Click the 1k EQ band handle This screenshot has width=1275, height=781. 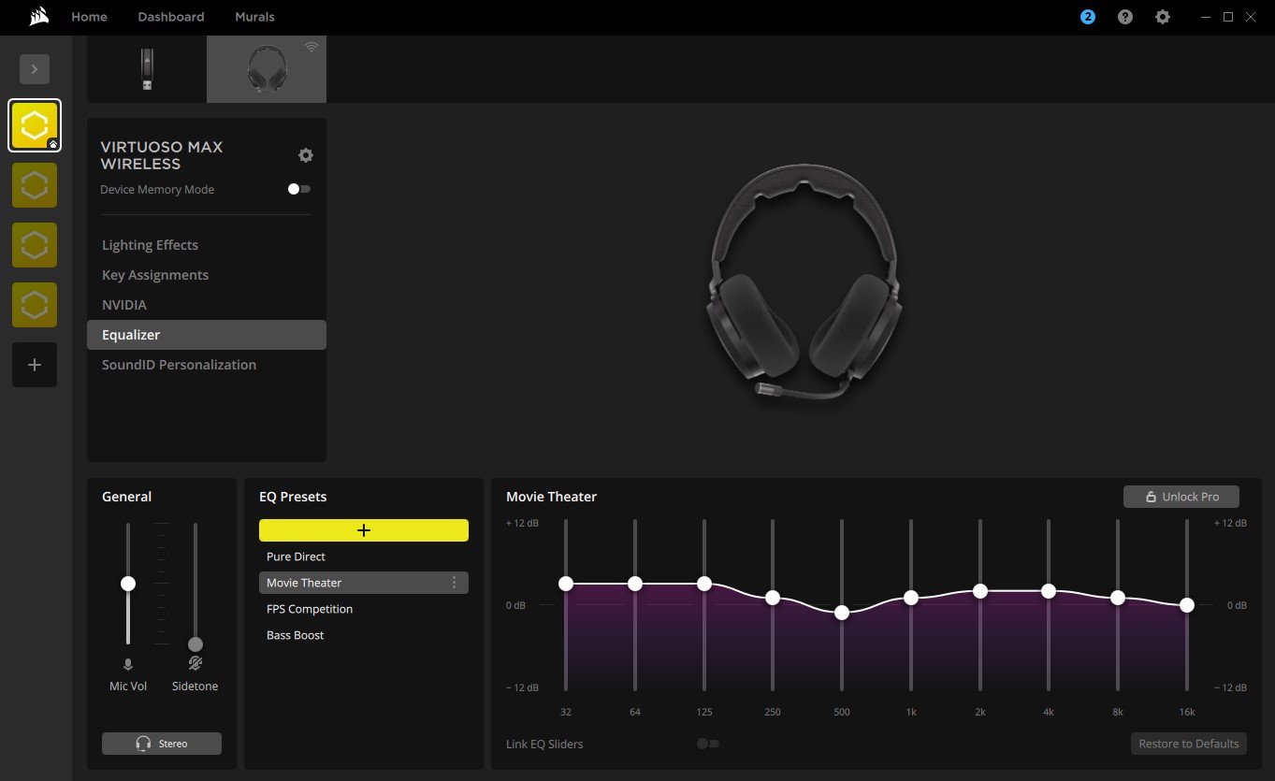[911, 598]
